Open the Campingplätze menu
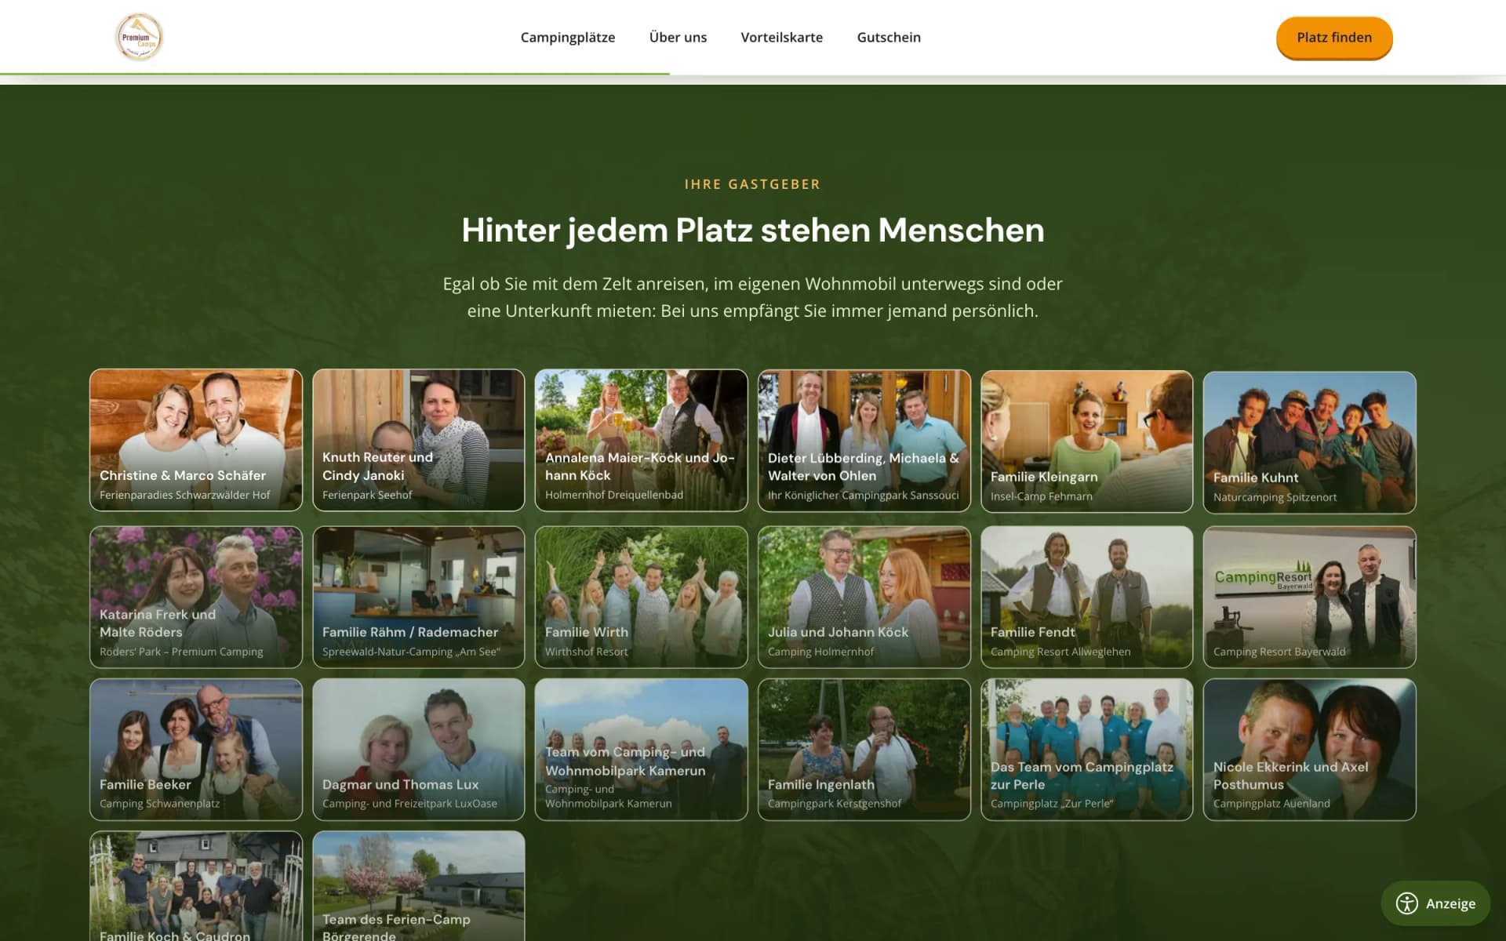This screenshot has width=1506, height=941. (568, 37)
